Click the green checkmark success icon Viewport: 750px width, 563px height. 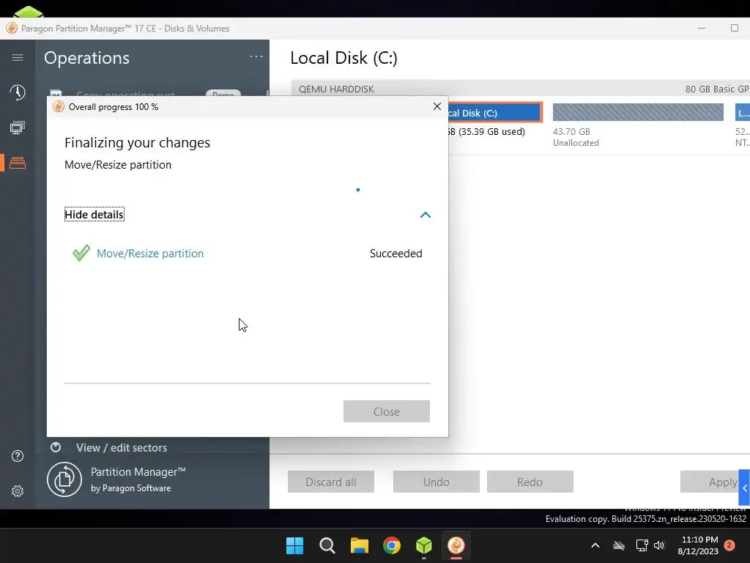coord(81,252)
